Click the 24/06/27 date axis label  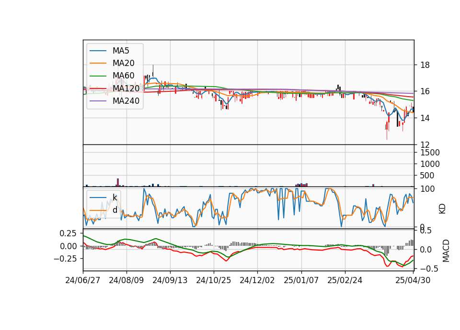pos(83,280)
